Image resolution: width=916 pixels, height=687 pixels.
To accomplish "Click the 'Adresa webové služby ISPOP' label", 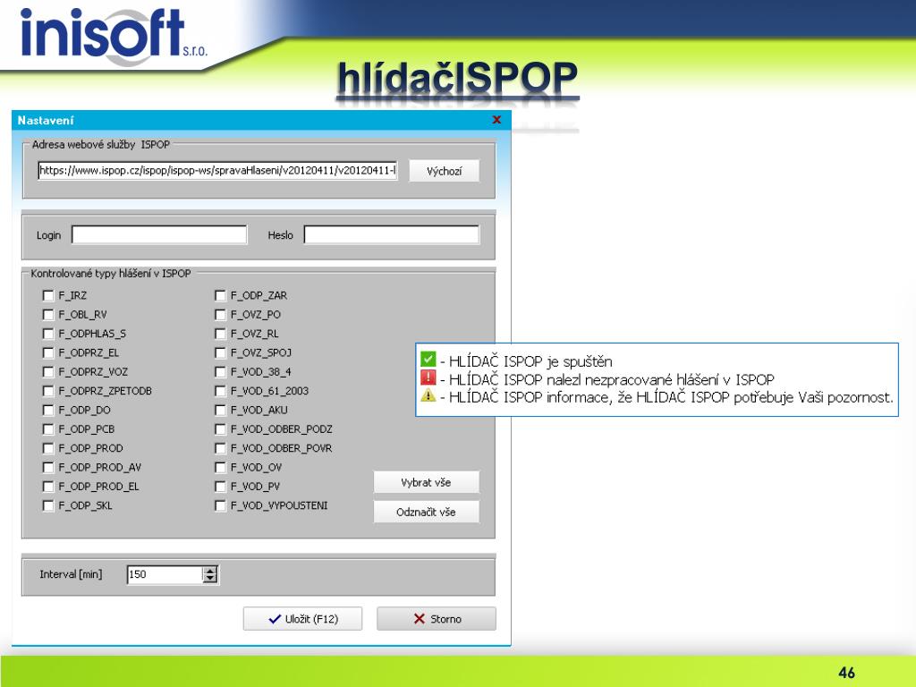I will click(x=100, y=144).
